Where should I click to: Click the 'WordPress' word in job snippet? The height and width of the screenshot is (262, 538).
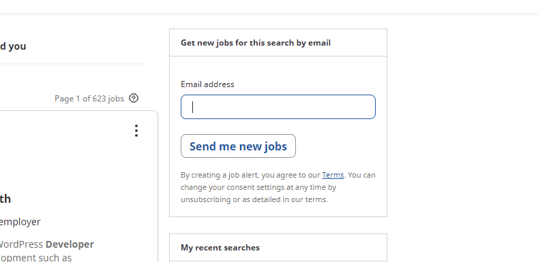(21, 244)
